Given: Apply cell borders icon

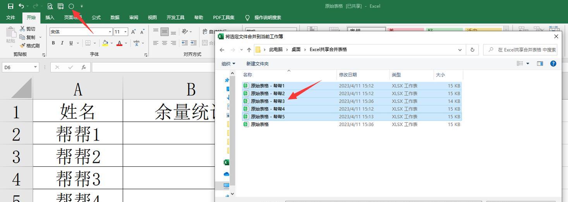Looking at the screenshot, I should click(88, 43).
